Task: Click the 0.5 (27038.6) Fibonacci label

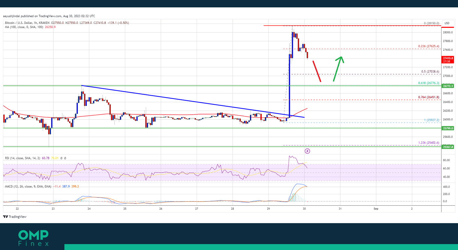Action: [x=430, y=72]
